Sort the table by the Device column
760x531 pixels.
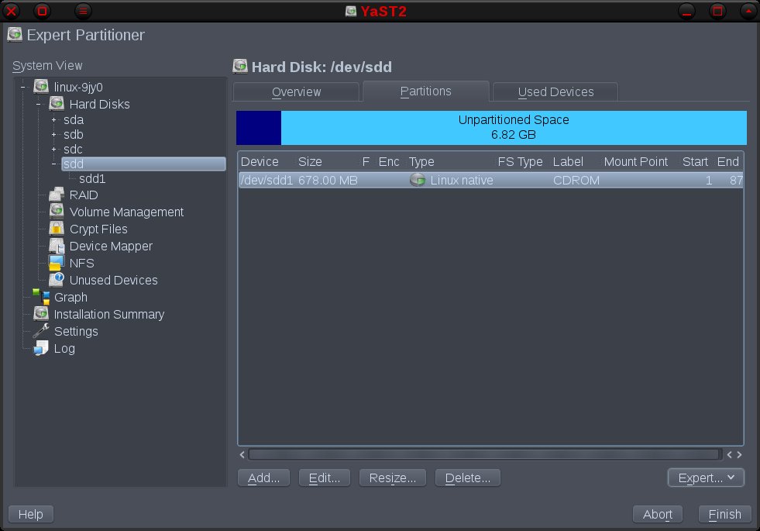[260, 161]
